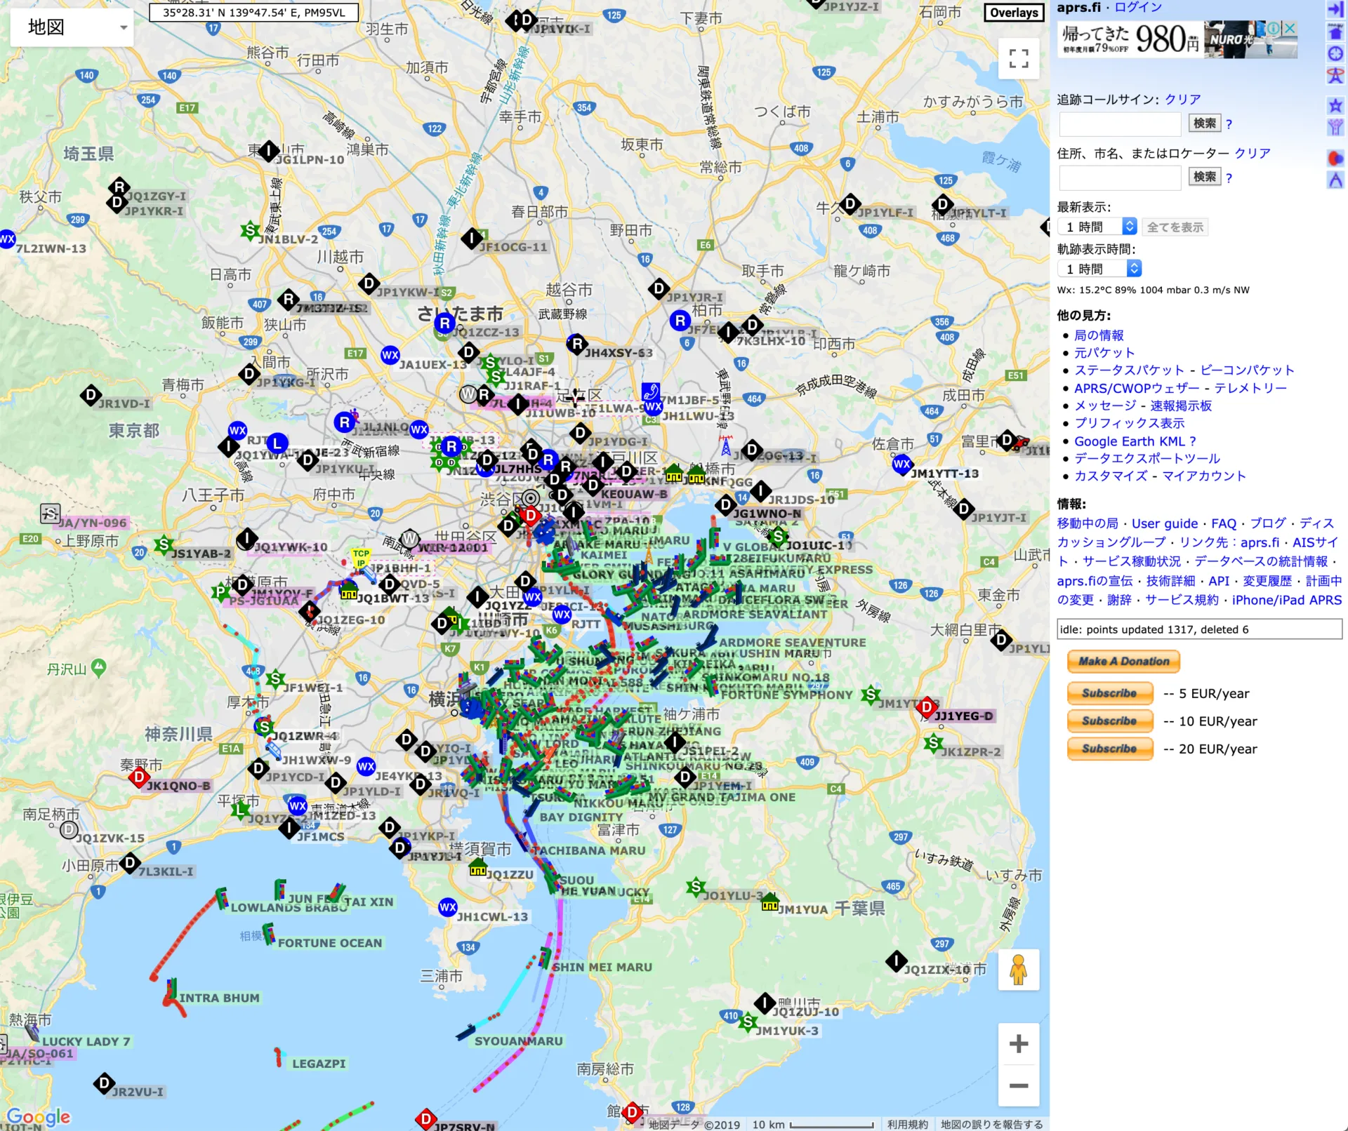Collapse the sidebar with the arrow icon
The height and width of the screenshot is (1131, 1348).
(x=1335, y=9)
